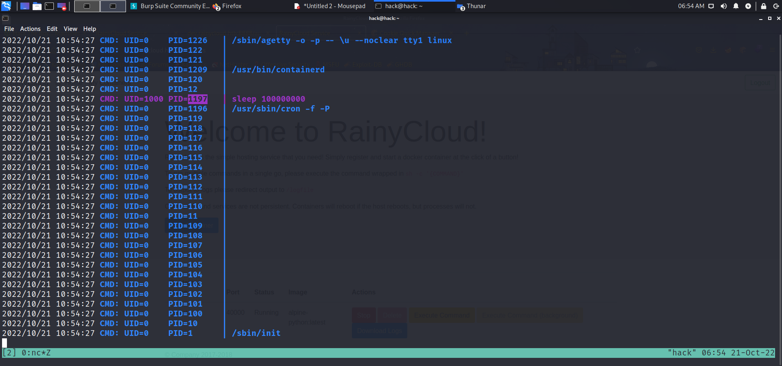Click the 06:54 AM clock
782x366 pixels.
click(x=691, y=6)
